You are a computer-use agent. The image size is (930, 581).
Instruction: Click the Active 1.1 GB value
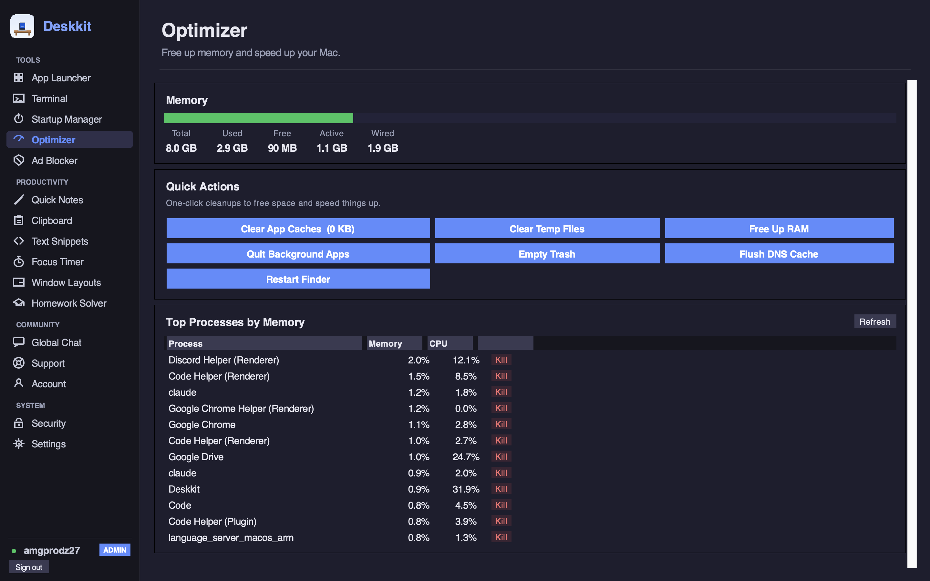pyautogui.click(x=332, y=148)
